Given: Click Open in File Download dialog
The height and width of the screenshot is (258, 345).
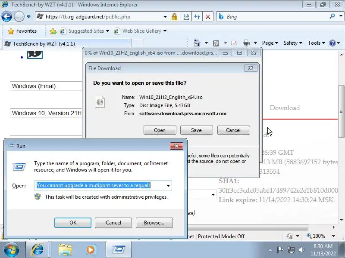Looking at the screenshot, I should coord(160,130).
